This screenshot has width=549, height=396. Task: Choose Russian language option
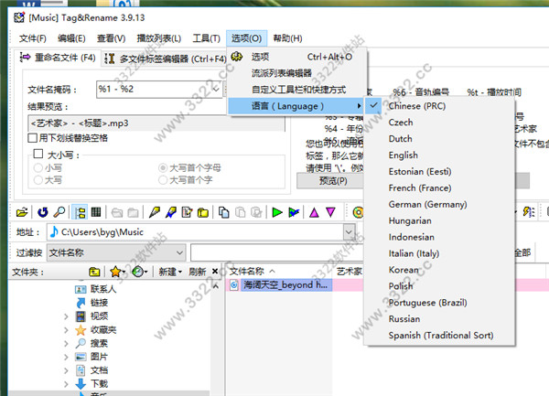coord(439,318)
